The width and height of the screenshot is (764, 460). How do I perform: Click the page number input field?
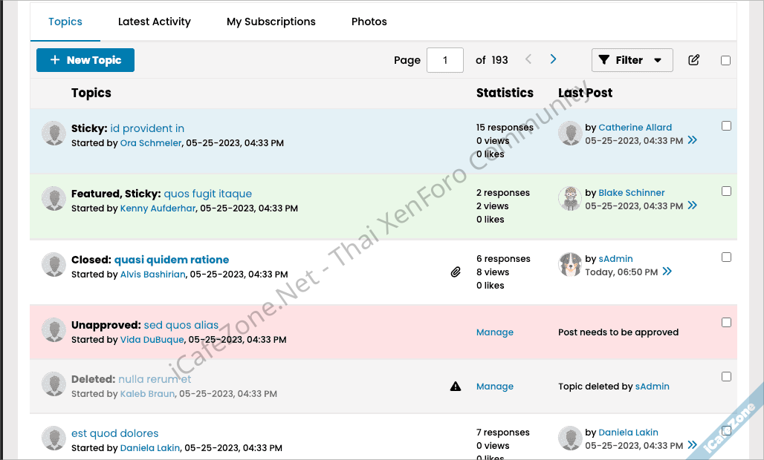pyautogui.click(x=444, y=60)
